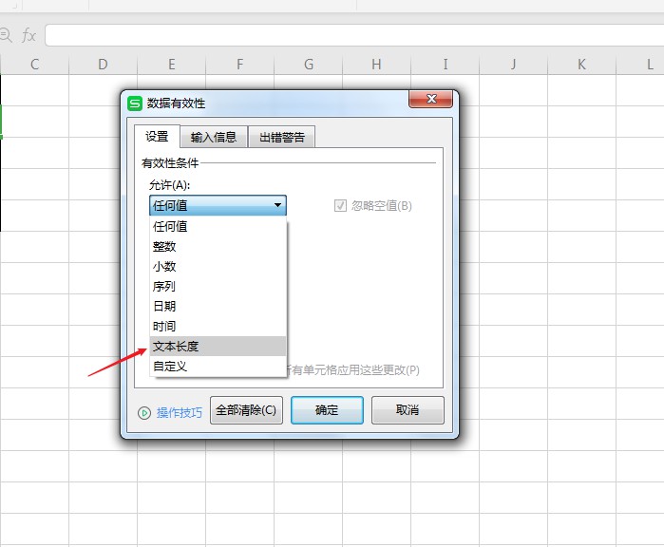
Task: Click into the formula bar input
Action: coord(354,35)
